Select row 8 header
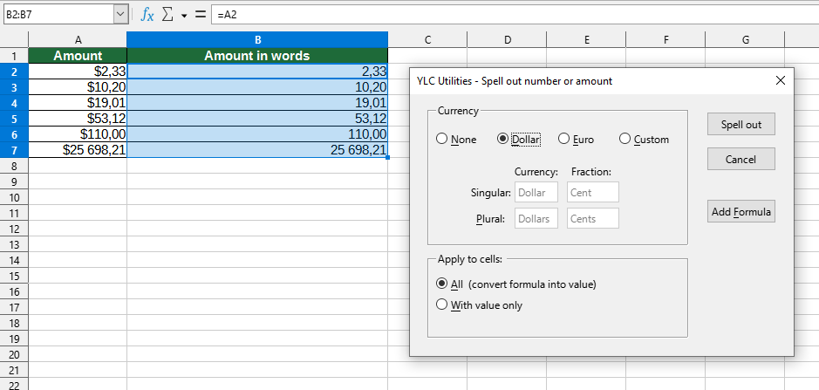This screenshot has height=390, width=819. click(14, 167)
